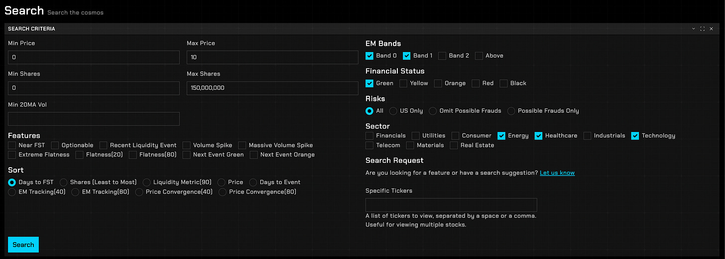Check the Real Estate sector
This screenshot has height=259, width=725.
click(x=454, y=145)
